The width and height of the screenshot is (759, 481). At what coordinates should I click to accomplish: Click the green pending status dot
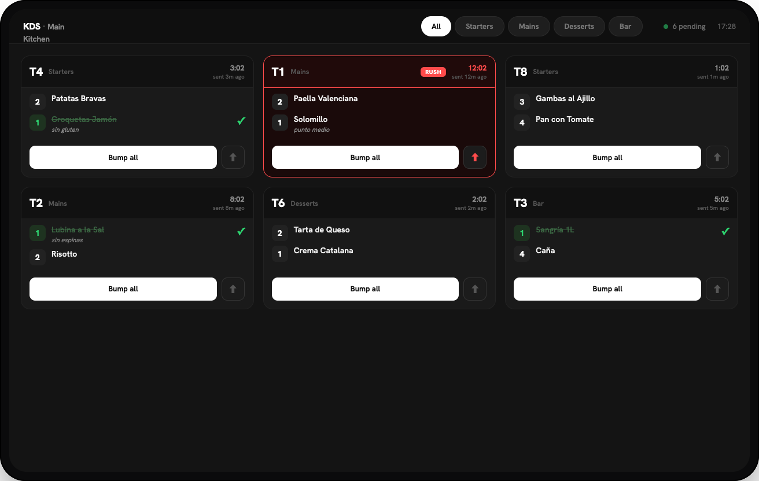[x=666, y=27]
